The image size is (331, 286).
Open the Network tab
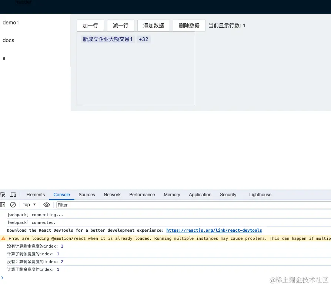[x=112, y=195]
